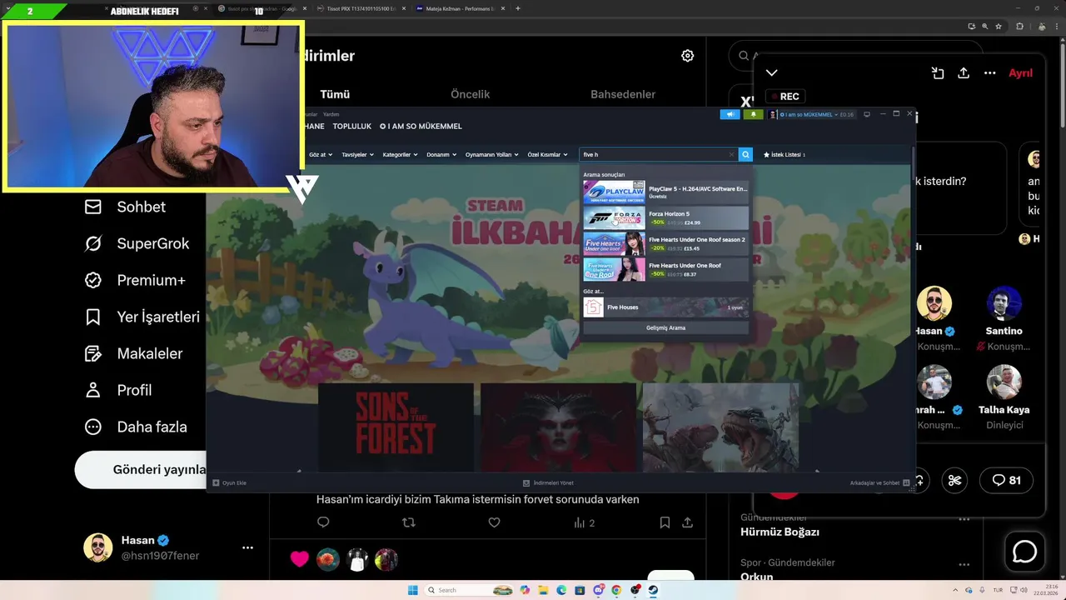
Task: Open Yer İşaretleri bookmarks in X sidebar
Action: pos(142,317)
